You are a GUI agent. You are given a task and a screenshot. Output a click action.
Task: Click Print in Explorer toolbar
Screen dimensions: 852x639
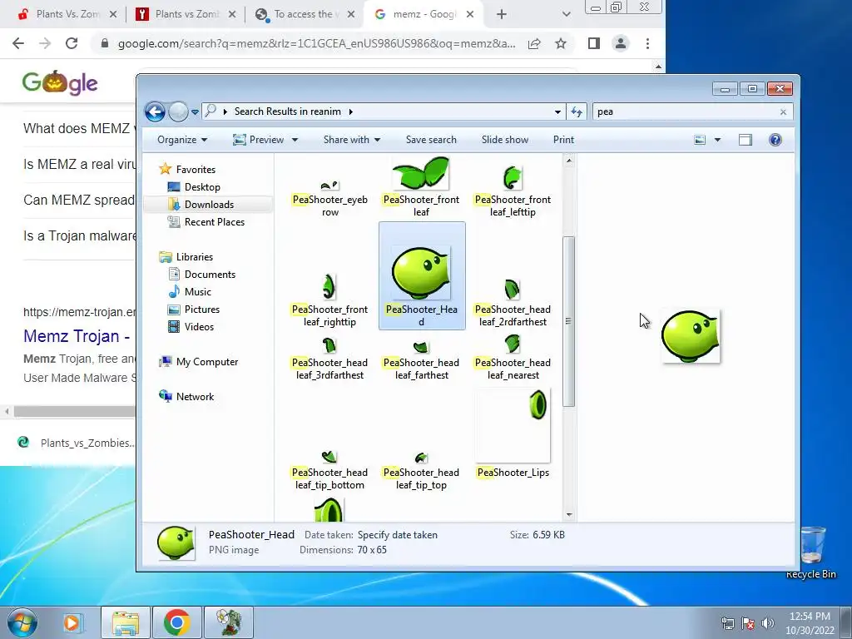click(x=563, y=140)
